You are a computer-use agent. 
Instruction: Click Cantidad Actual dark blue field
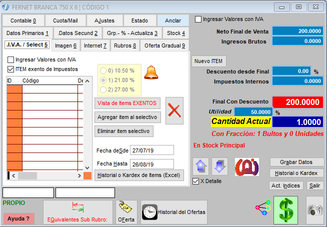[297, 122]
